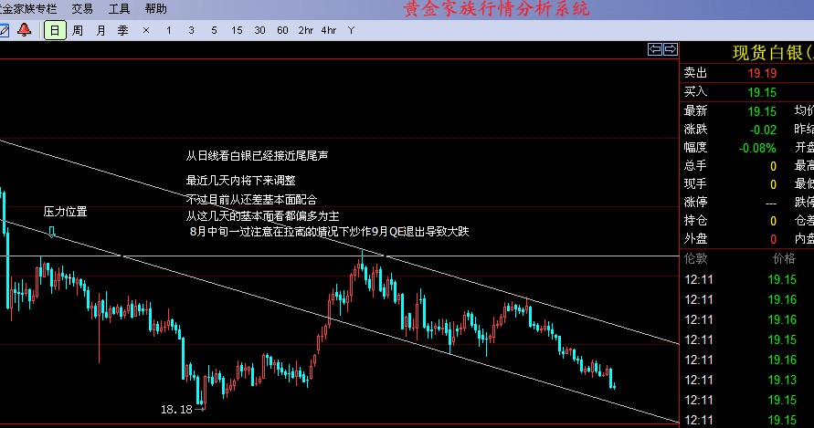Click annotation 从这几天的基本面看都偏多为主
Image resolution: width=814 pixels, height=428 pixels.
coord(263,215)
